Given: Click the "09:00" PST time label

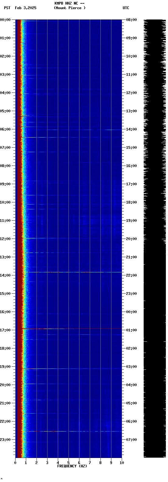Looking at the screenshot, I should tap(5, 184).
